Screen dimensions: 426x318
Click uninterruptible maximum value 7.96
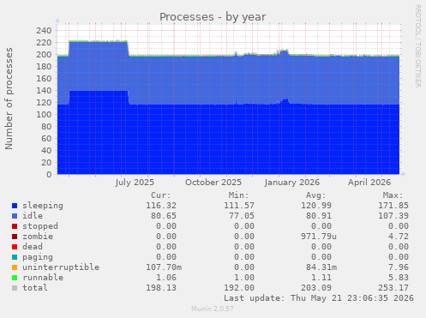399,267
